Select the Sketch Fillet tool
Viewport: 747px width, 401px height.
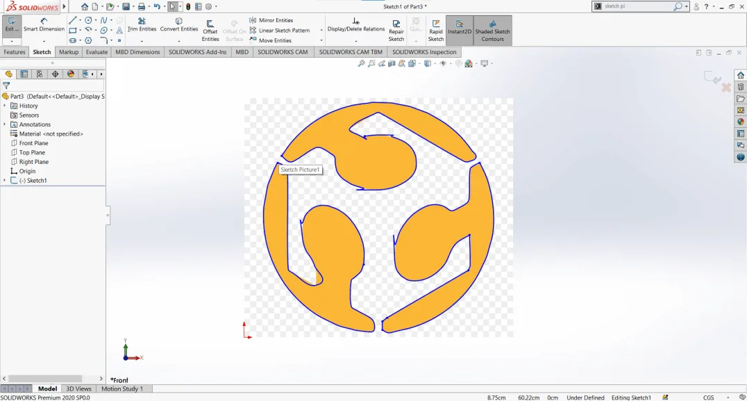(103, 40)
